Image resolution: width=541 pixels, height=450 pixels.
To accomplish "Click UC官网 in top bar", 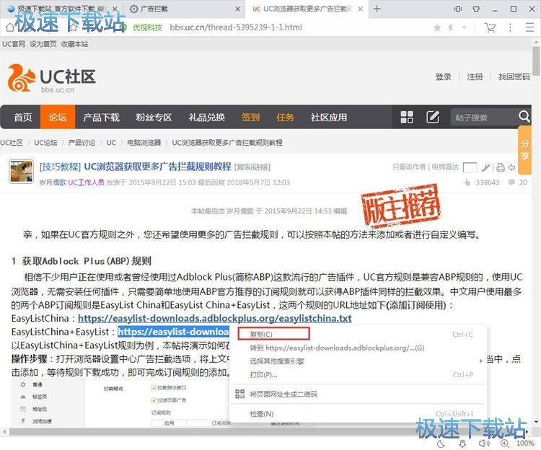I will pos(14,44).
